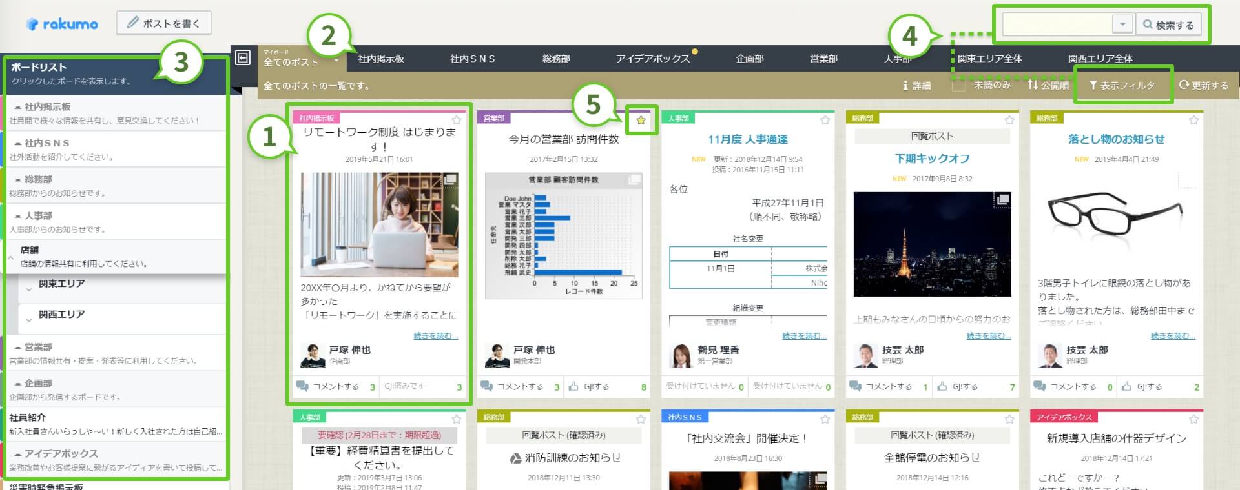Star the 下期キックオフ post

(x=1009, y=120)
